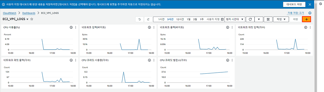This screenshot has width=324, height=92.
Task: Open the three-dot menu on 네트워크 입력(바이트) widget
Action: tap(154, 27)
